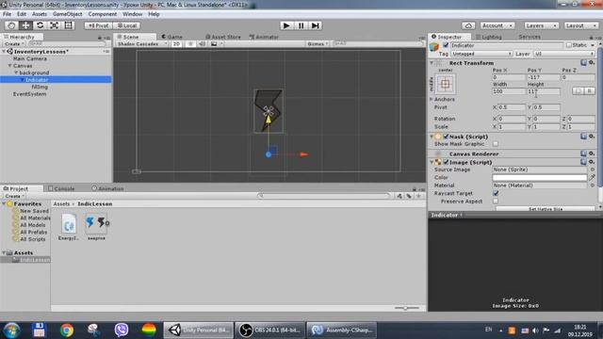Open the Hierarchy Create dropdown

point(14,44)
